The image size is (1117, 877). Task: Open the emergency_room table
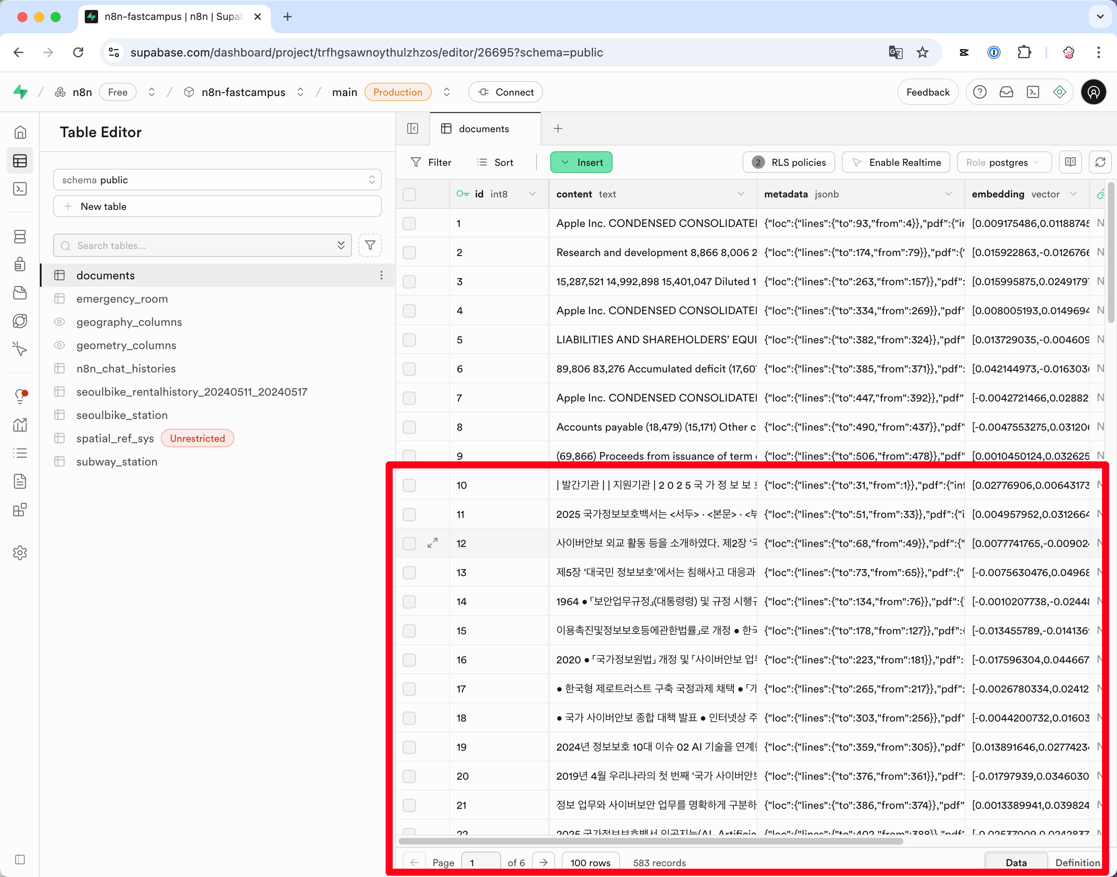[x=122, y=299]
